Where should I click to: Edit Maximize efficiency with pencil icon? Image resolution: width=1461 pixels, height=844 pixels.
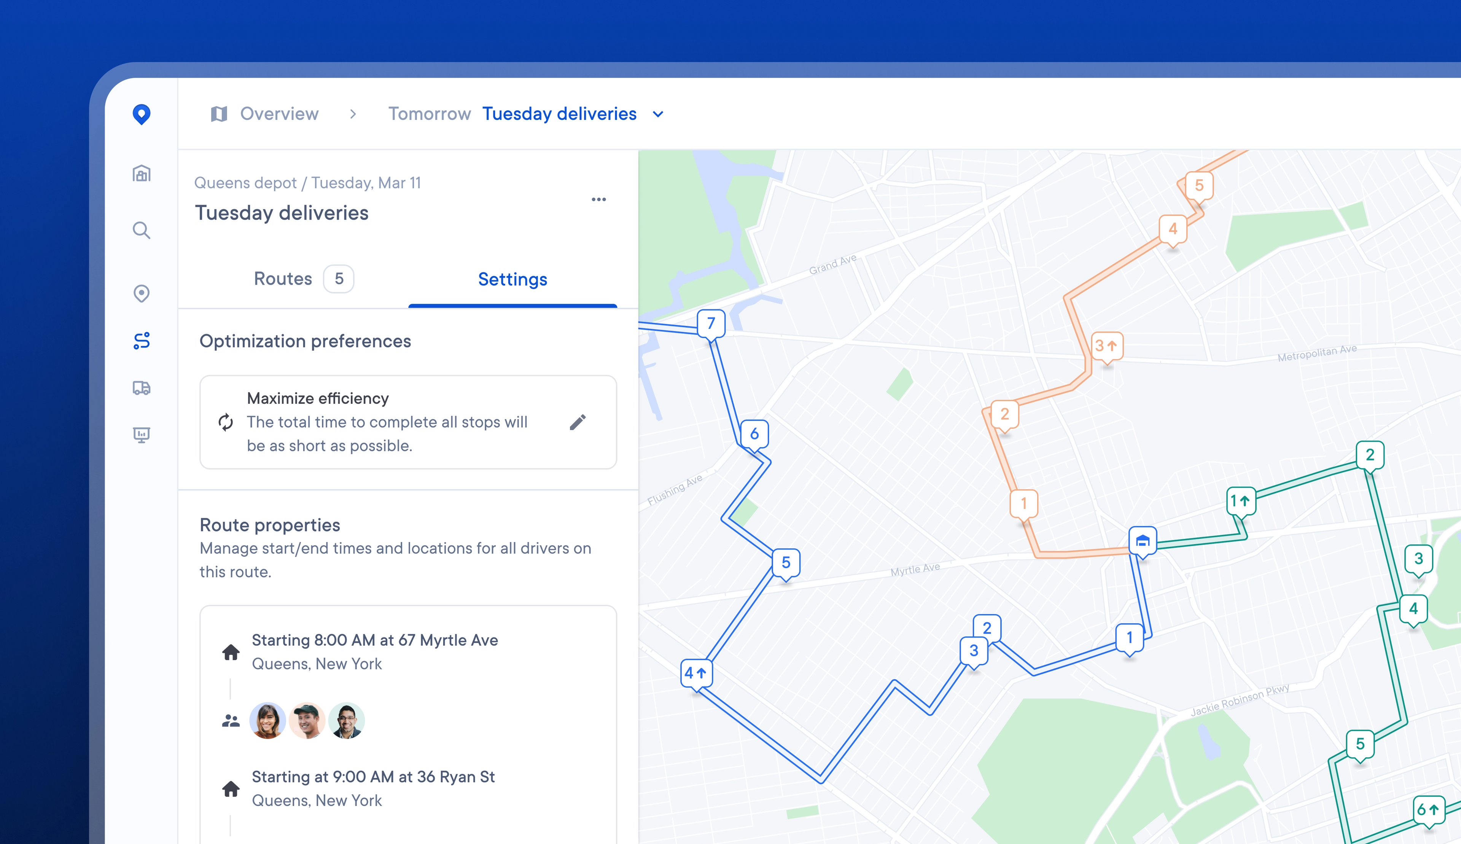pyautogui.click(x=577, y=422)
